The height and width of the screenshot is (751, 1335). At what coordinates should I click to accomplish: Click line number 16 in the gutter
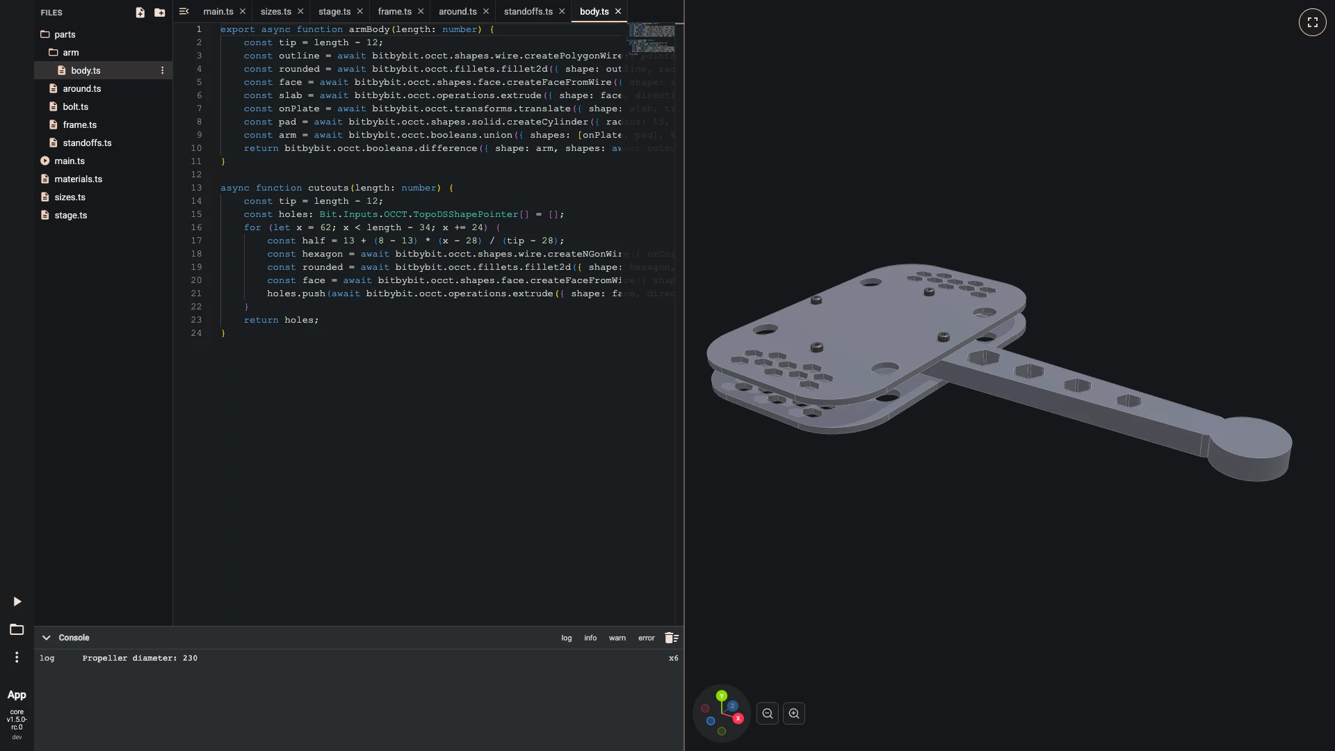tap(196, 227)
